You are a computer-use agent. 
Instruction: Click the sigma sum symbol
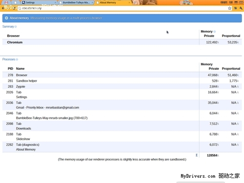tap(197, 155)
